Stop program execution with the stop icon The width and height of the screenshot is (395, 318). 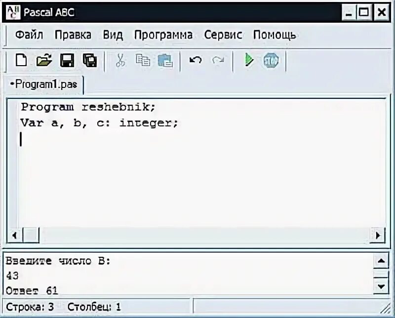pyautogui.click(x=271, y=60)
